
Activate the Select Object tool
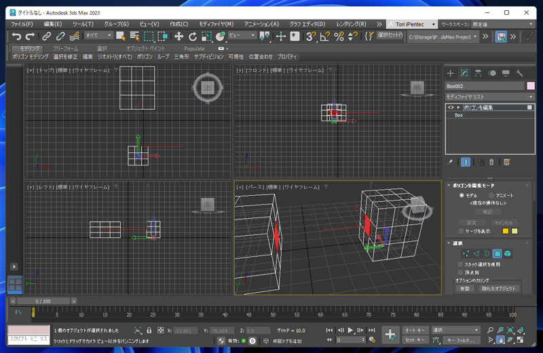[x=121, y=37]
